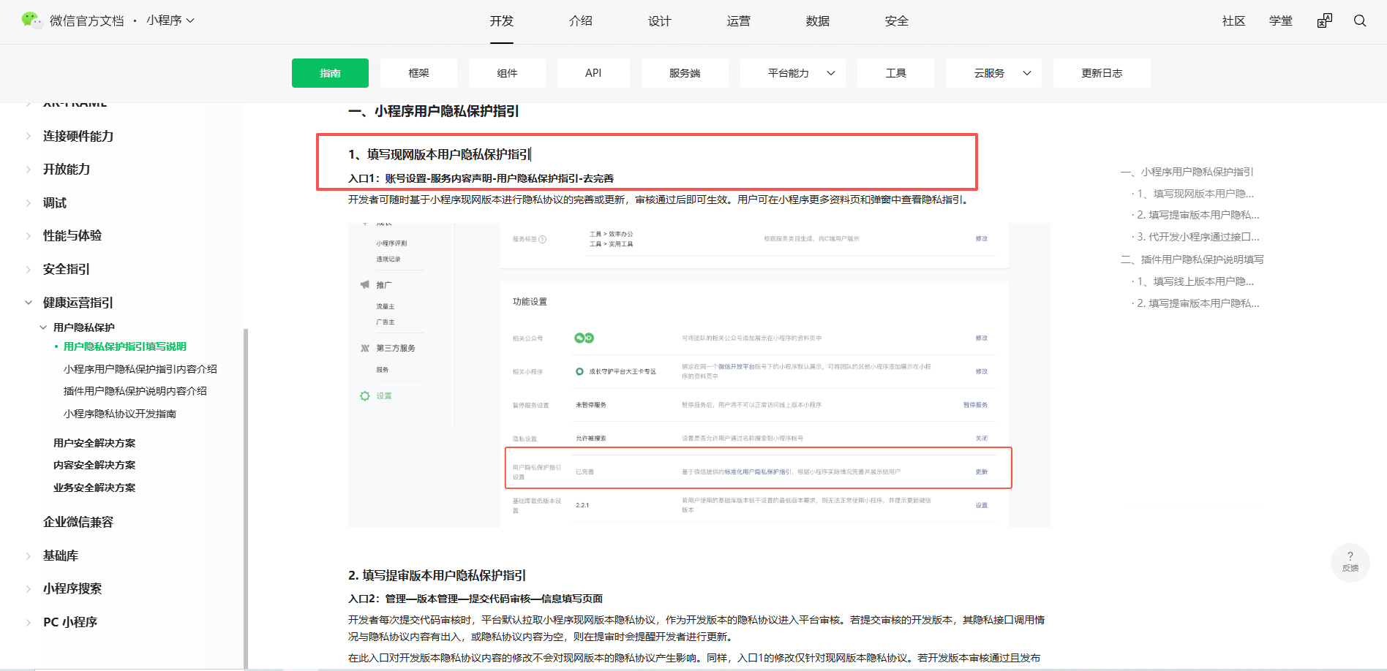Select the 框架 button
Screen dimensions: 1387x671
[419, 73]
